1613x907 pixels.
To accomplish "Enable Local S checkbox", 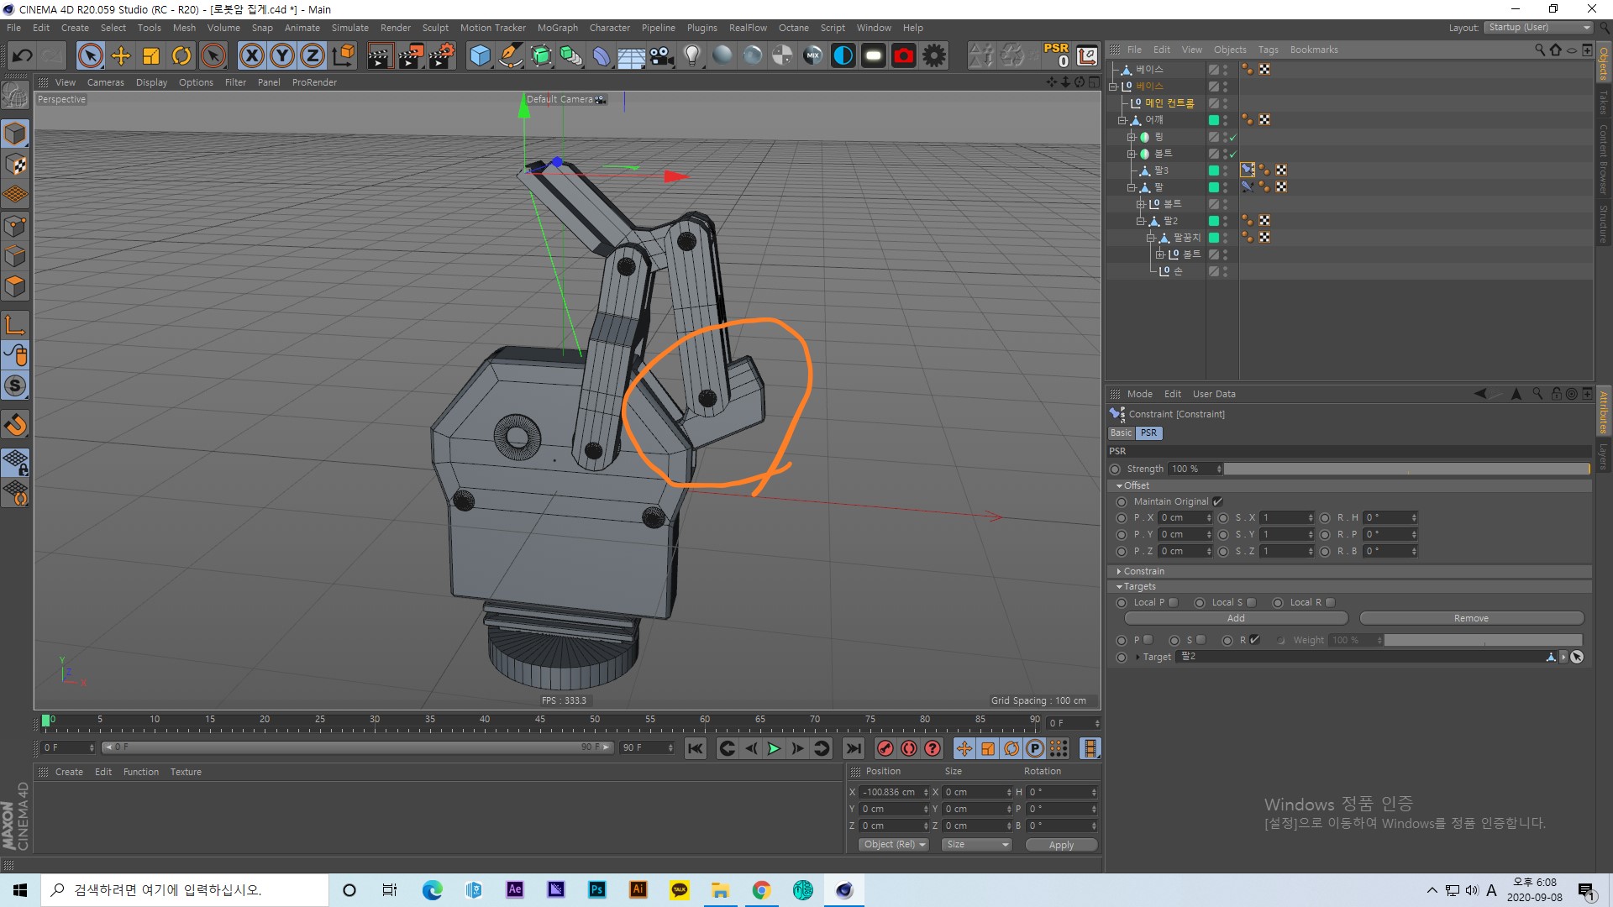I will click(x=1252, y=602).
